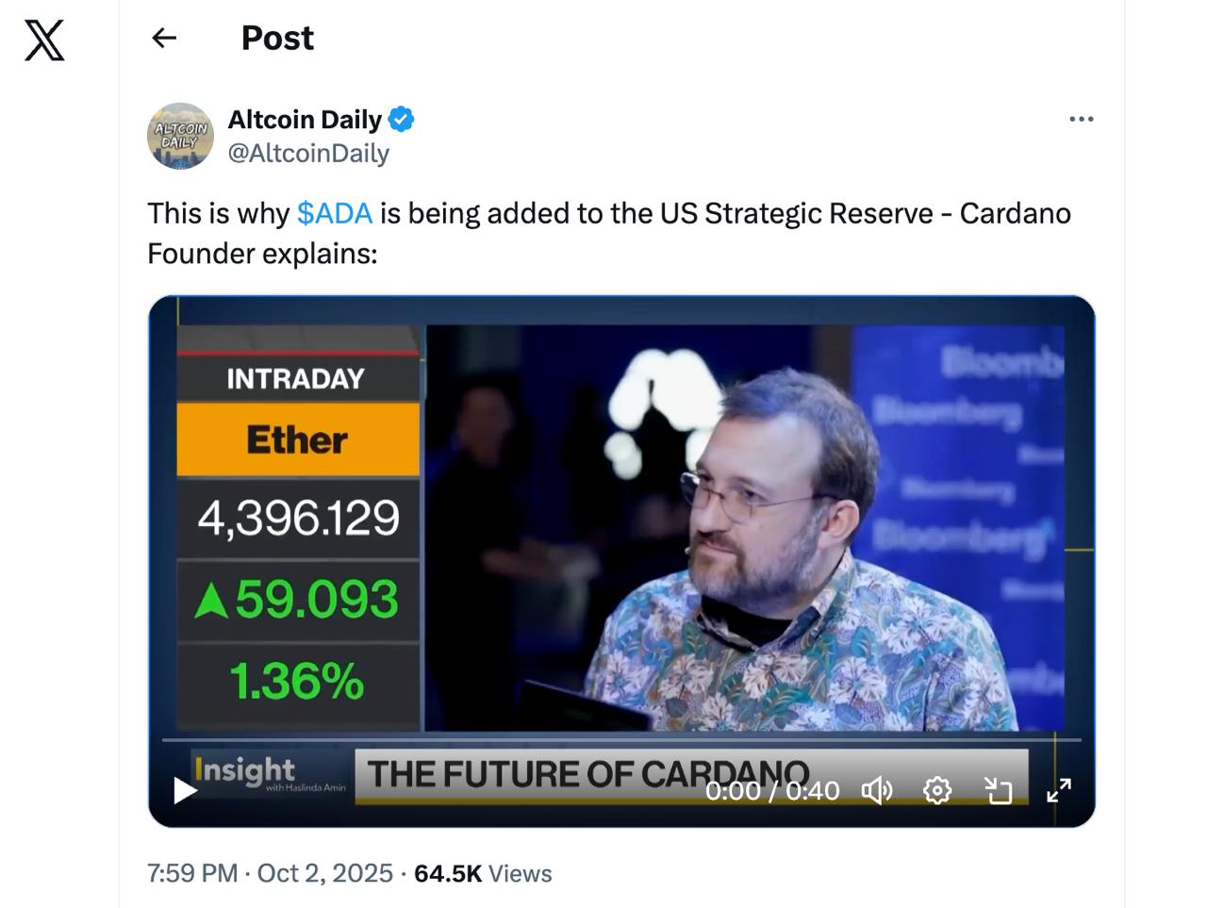Pop out the video to miniplayer
1207x908 pixels.
click(998, 790)
